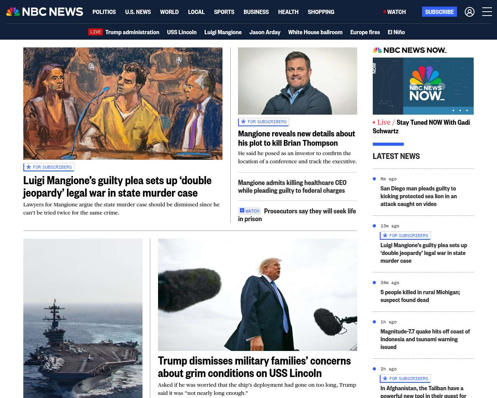Click the Watch live link
Screen dimensions: 497x398
point(394,12)
